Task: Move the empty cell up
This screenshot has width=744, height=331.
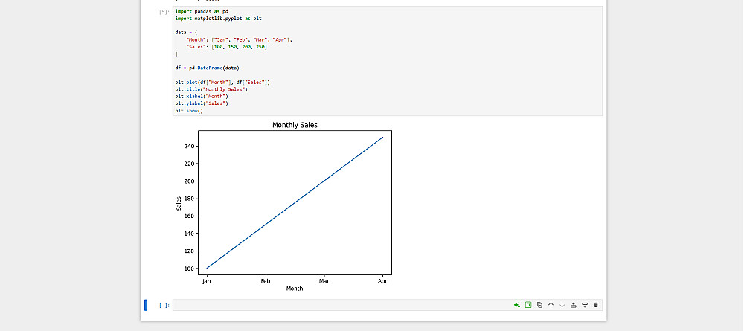Action: [x=551, y=305]
